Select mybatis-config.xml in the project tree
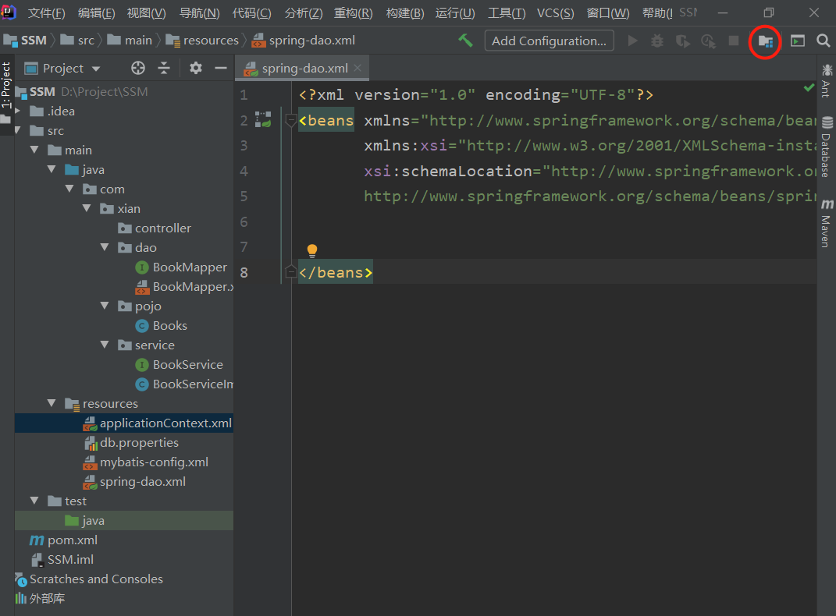Viewport: 836px width, 616px height. pyautogui.click(x=154, y=462)
